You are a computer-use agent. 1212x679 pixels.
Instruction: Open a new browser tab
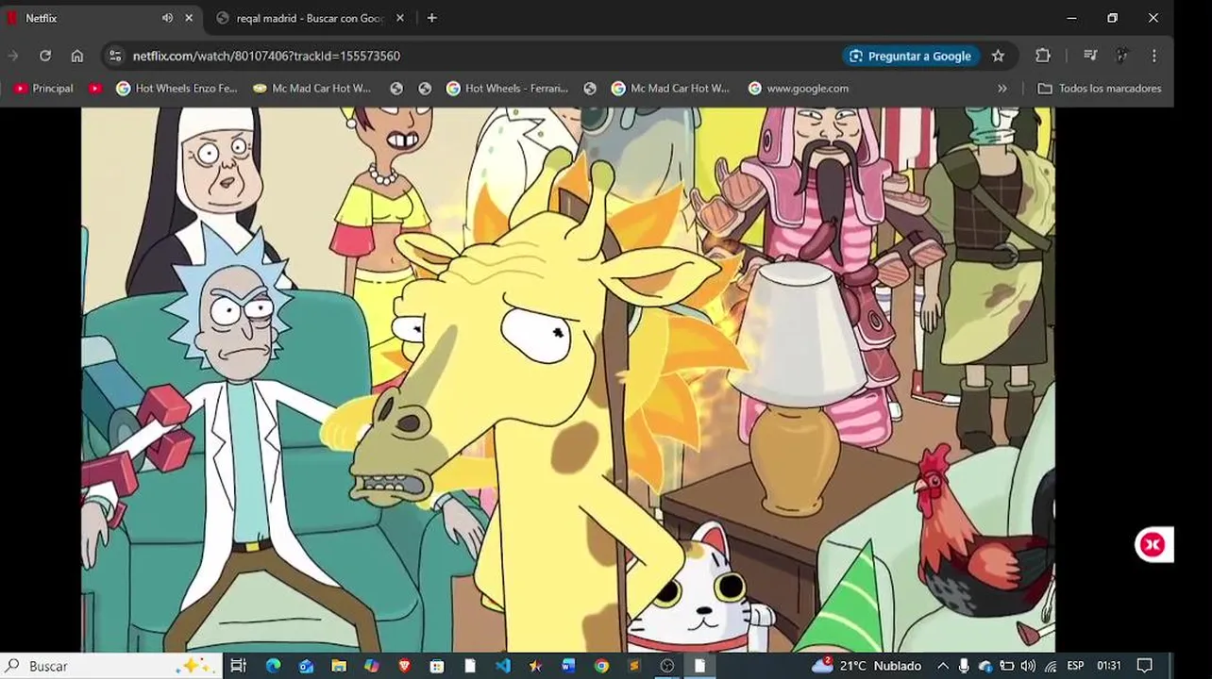(432, 18)
